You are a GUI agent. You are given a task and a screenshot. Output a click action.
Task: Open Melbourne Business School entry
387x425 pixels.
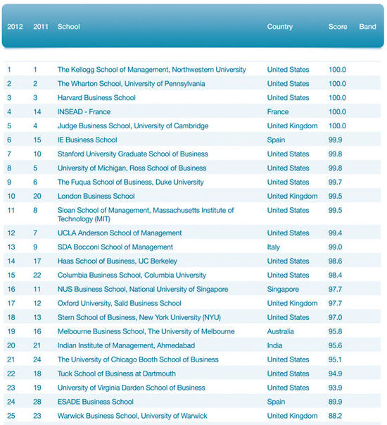click(146, 331)
